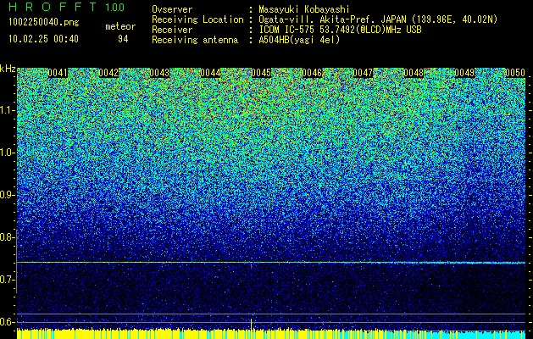
Task: Click the meteor count value 94
Action: [123, 39]
